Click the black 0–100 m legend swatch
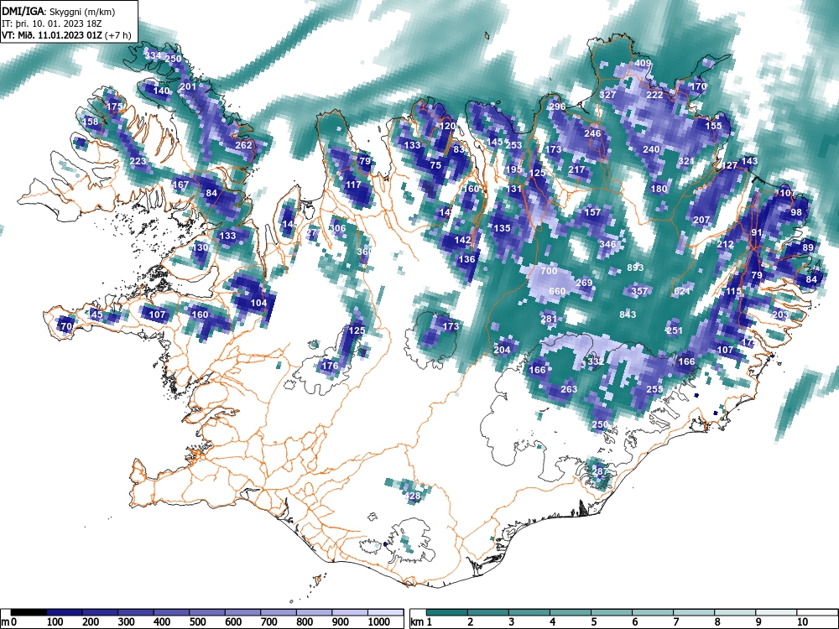Viewport: 839px width, 629px height. pos(29,612)
